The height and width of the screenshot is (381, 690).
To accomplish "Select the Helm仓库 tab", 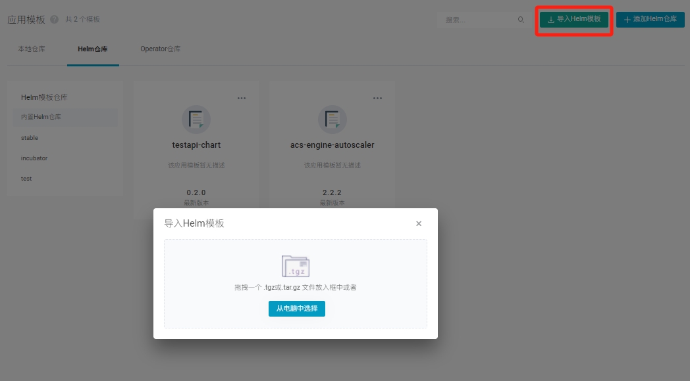I will pos(93,49).
